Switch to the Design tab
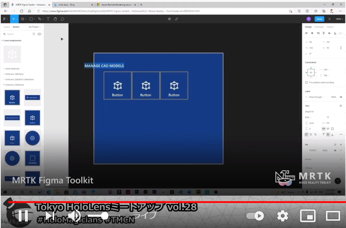Image resolution: width=346 pixels, height=228 pixels. tap(308, 27)
